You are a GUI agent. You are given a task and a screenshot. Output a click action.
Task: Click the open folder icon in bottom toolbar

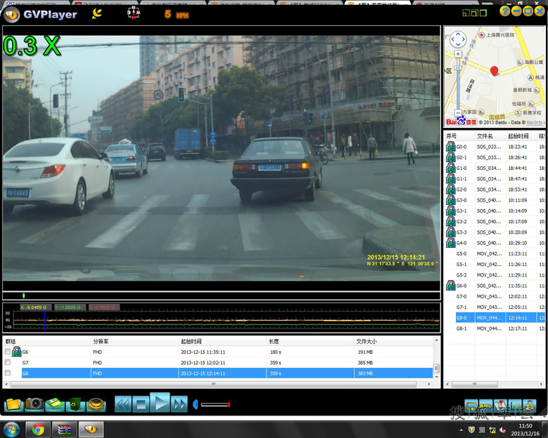pyautogui.click(x=13, y=404)
